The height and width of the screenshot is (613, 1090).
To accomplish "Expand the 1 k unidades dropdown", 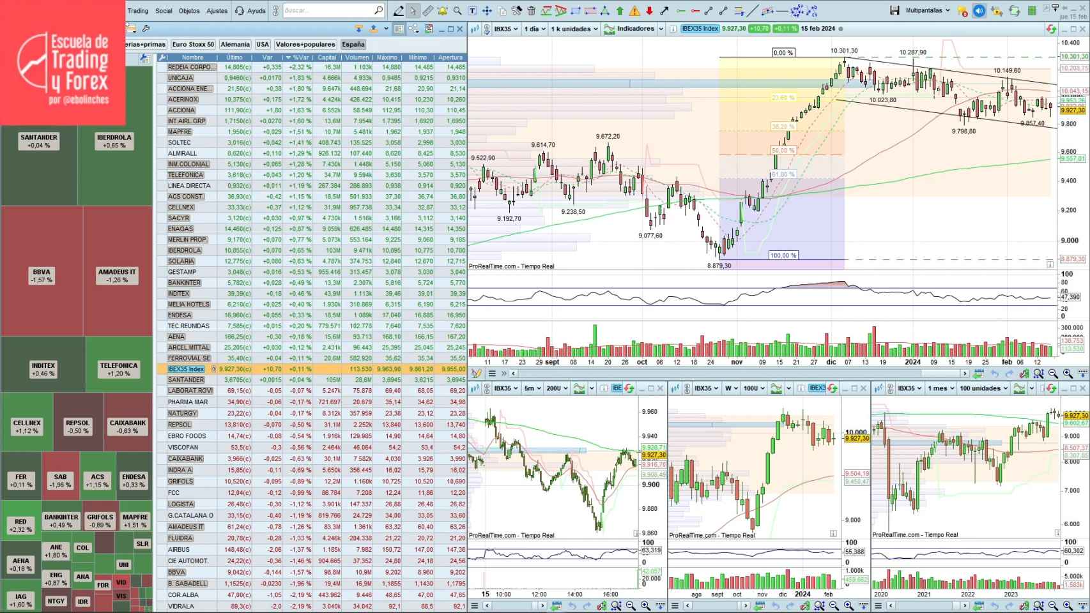I will (x=574, y=29).
